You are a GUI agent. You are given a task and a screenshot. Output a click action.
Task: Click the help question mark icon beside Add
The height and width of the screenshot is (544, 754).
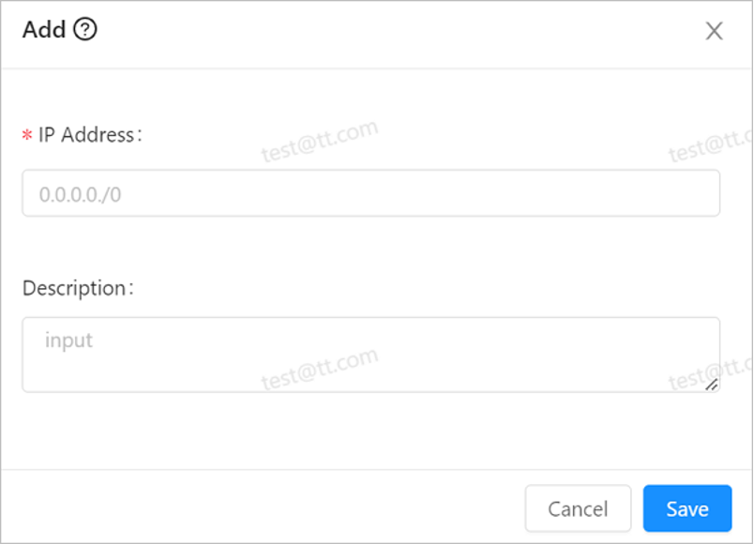tap(85, 30)
